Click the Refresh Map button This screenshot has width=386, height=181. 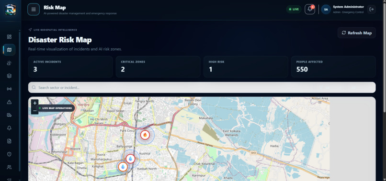coord(357,33)
